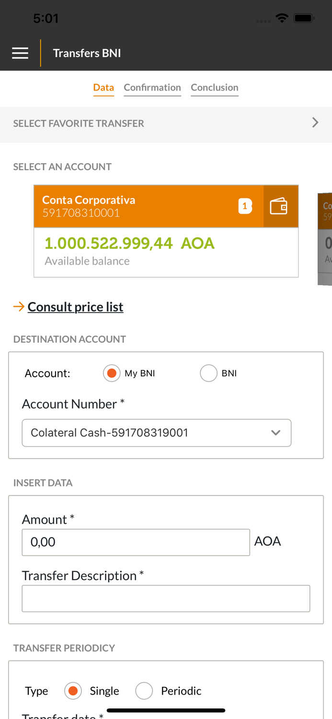Tap the account number 591708310001

(81, 213)
